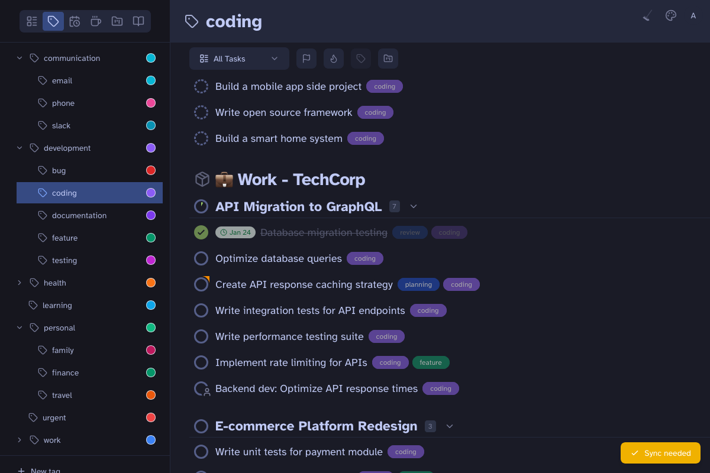Screen dimensions: 710x473
Task: Select the urgent tag in sidebar
Action: pos(54,417)
